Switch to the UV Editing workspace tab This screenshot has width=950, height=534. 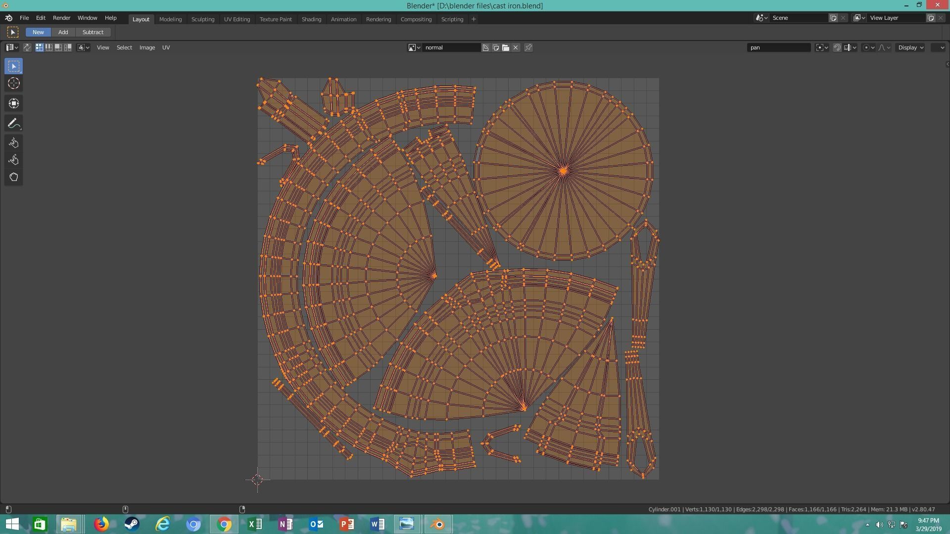(237, 19)
